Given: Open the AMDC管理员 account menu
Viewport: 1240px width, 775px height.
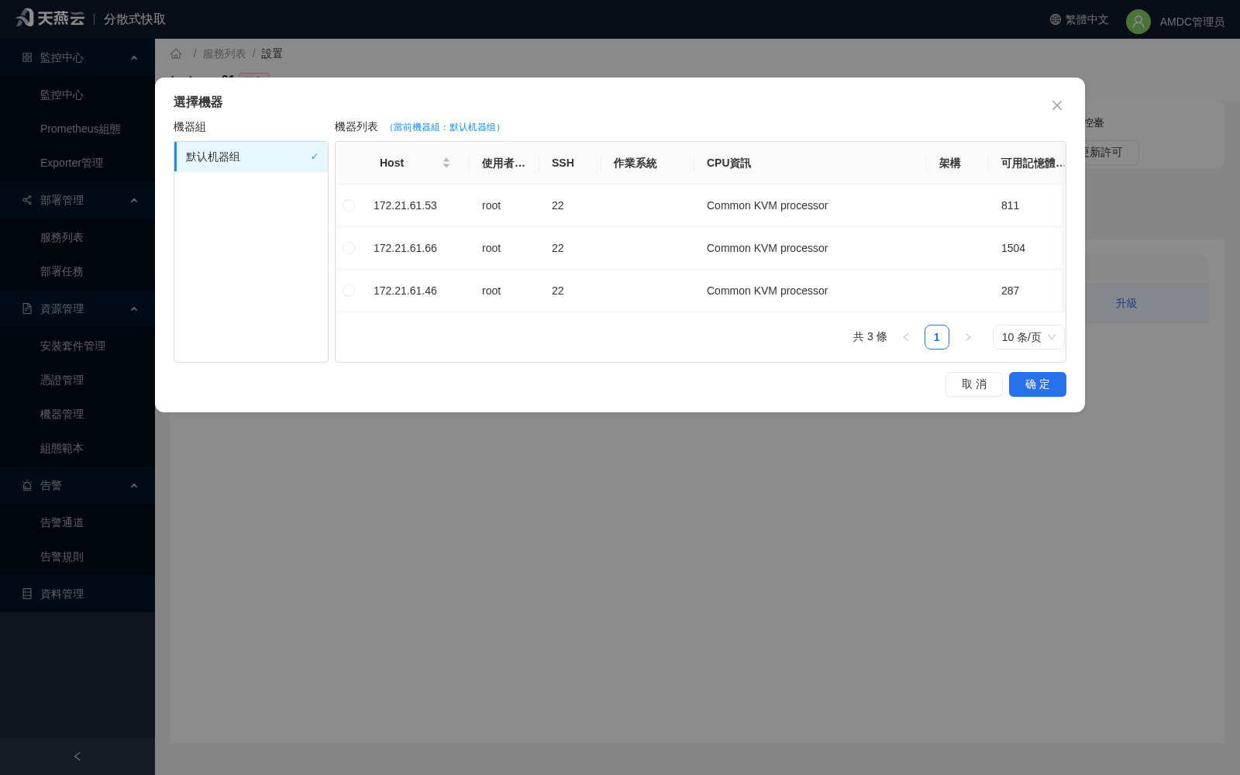Looking at the screenshot, I should [1192, 22].
